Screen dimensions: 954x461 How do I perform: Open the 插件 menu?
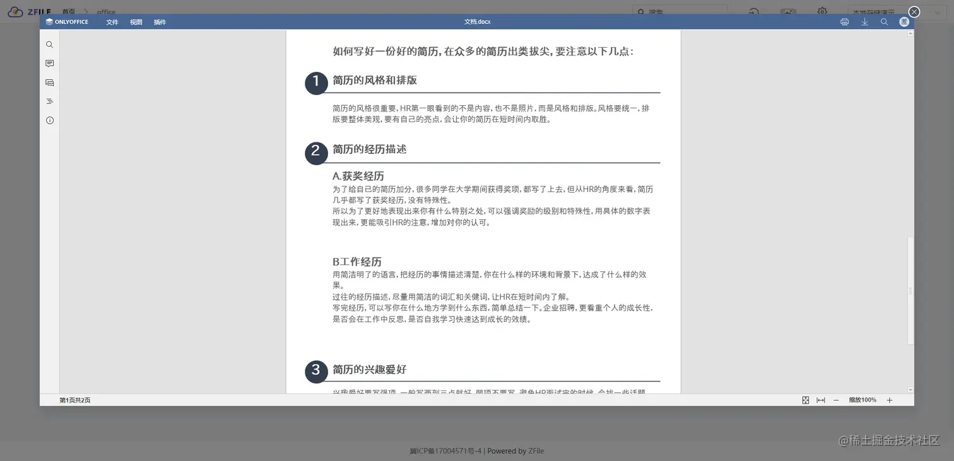tap(160, 22)
